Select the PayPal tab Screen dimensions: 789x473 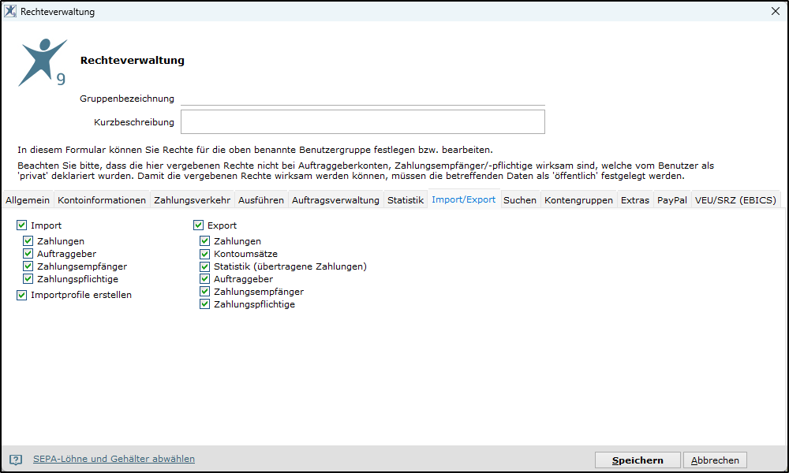click(x=672, y=200)
